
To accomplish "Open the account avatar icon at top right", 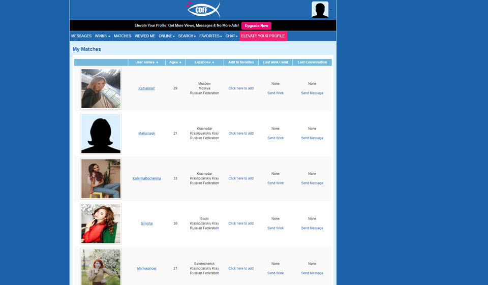I will pos(320,10).
